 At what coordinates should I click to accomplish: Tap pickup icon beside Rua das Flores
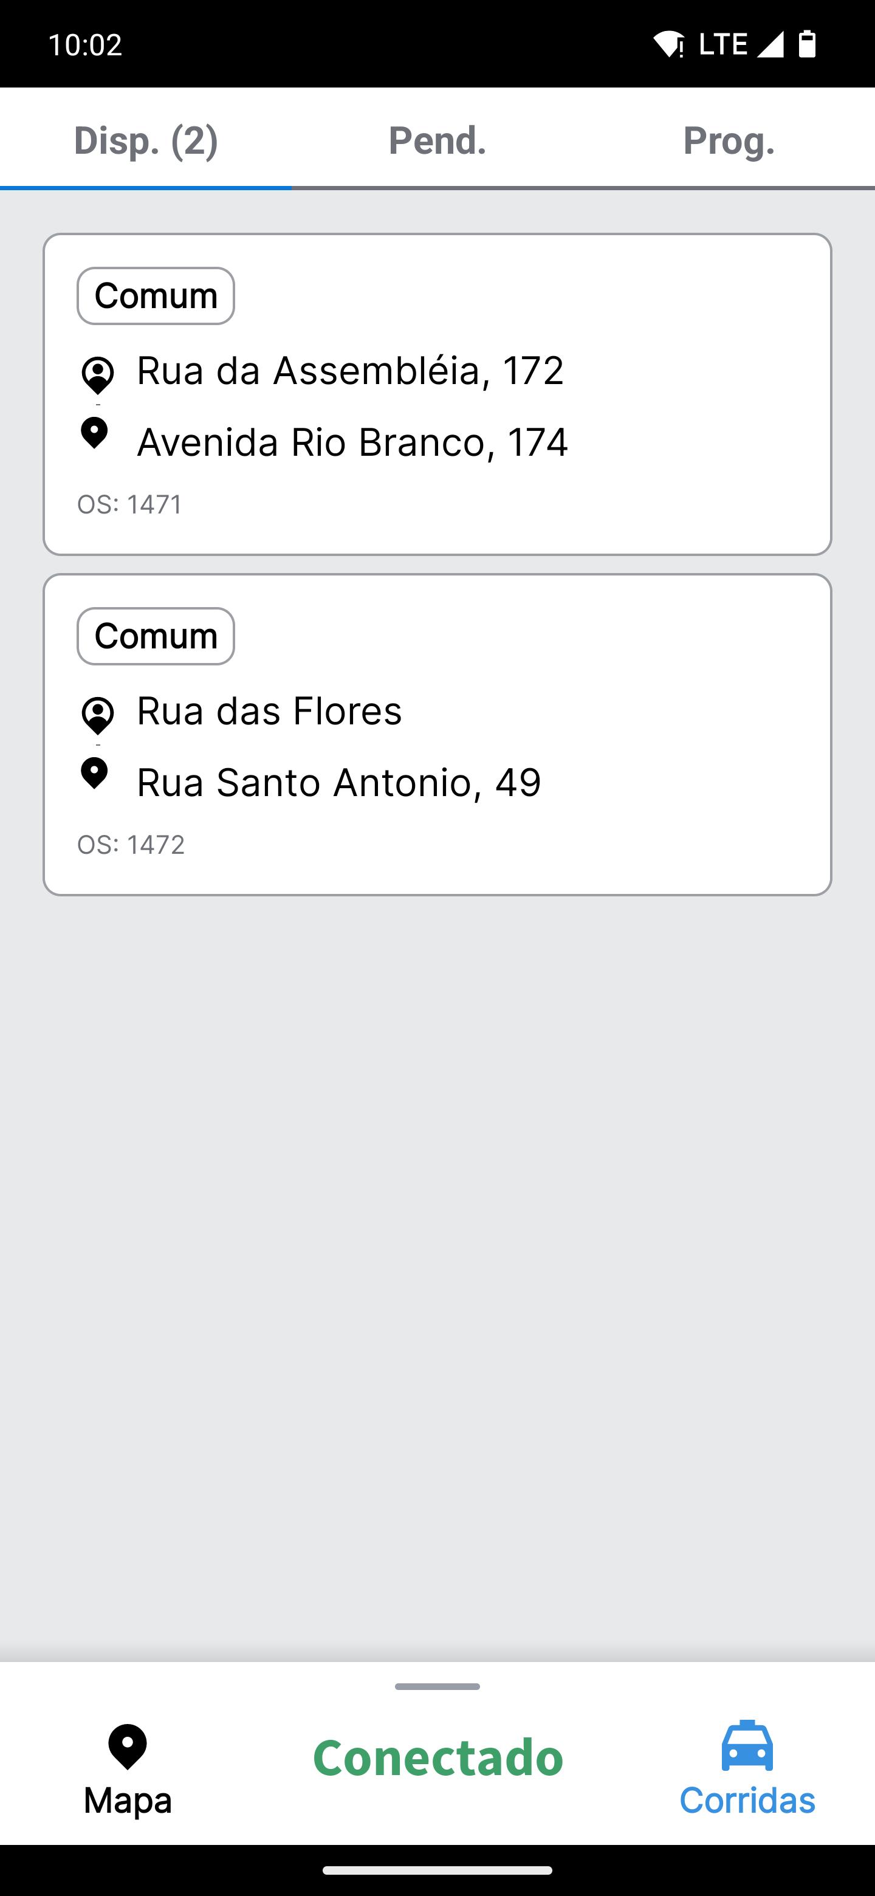(x=97, y=715)
